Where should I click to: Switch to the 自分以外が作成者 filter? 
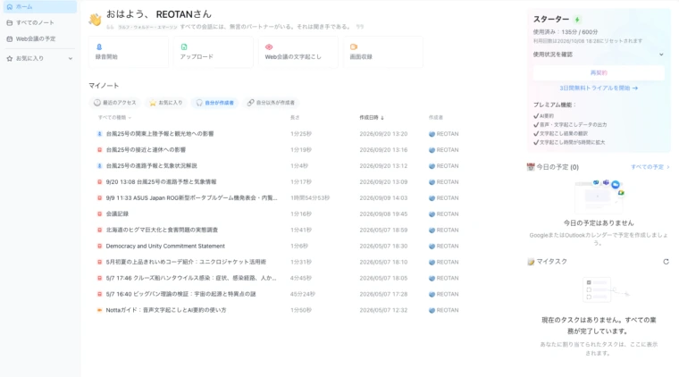coord(271,103)
